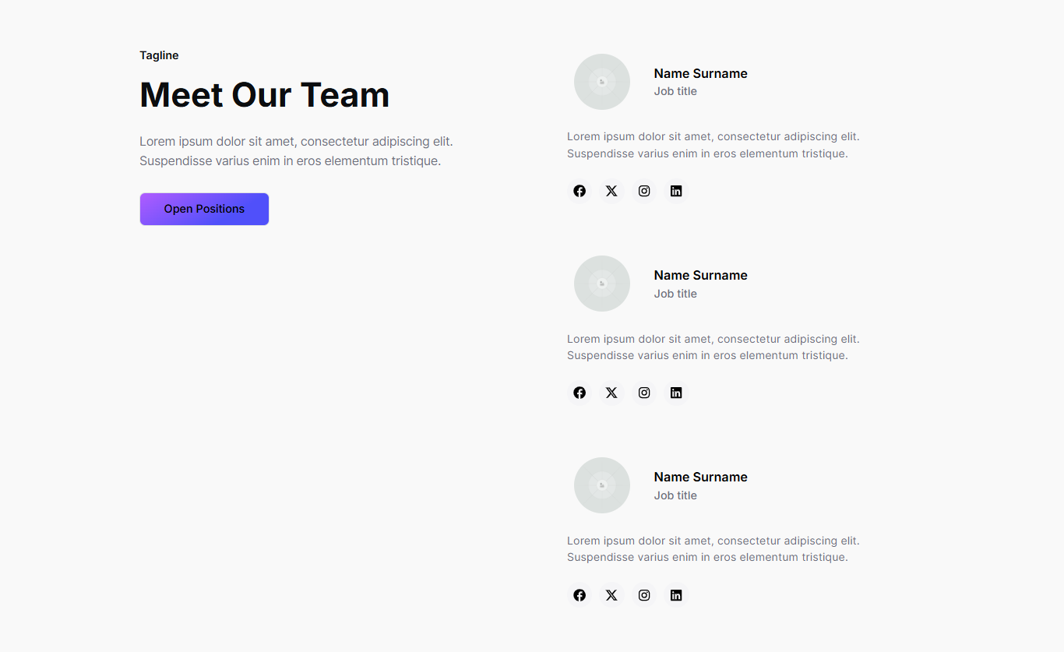Screen dimensions: 1064x652
Task: Click the Name Surname text on the top card
Action: [x=700, y=73]
